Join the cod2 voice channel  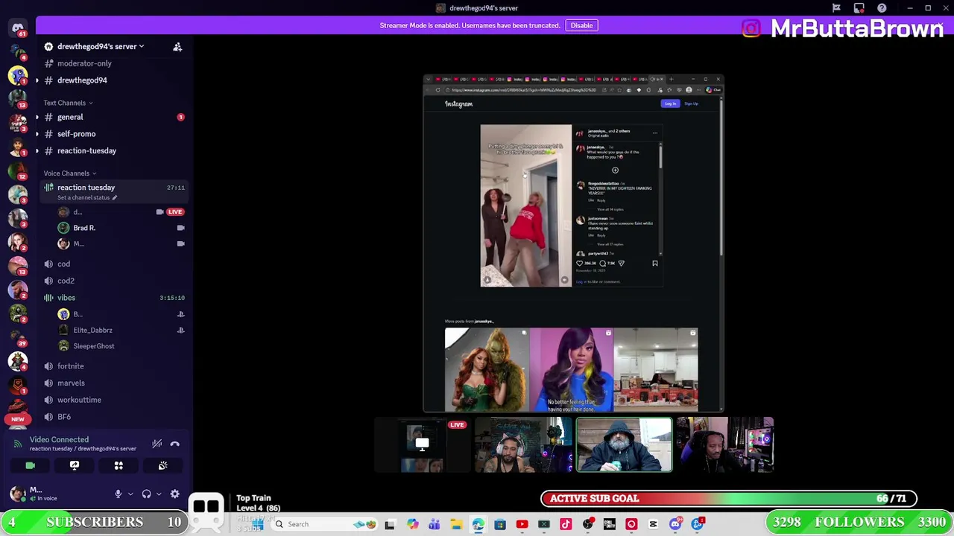113,281
